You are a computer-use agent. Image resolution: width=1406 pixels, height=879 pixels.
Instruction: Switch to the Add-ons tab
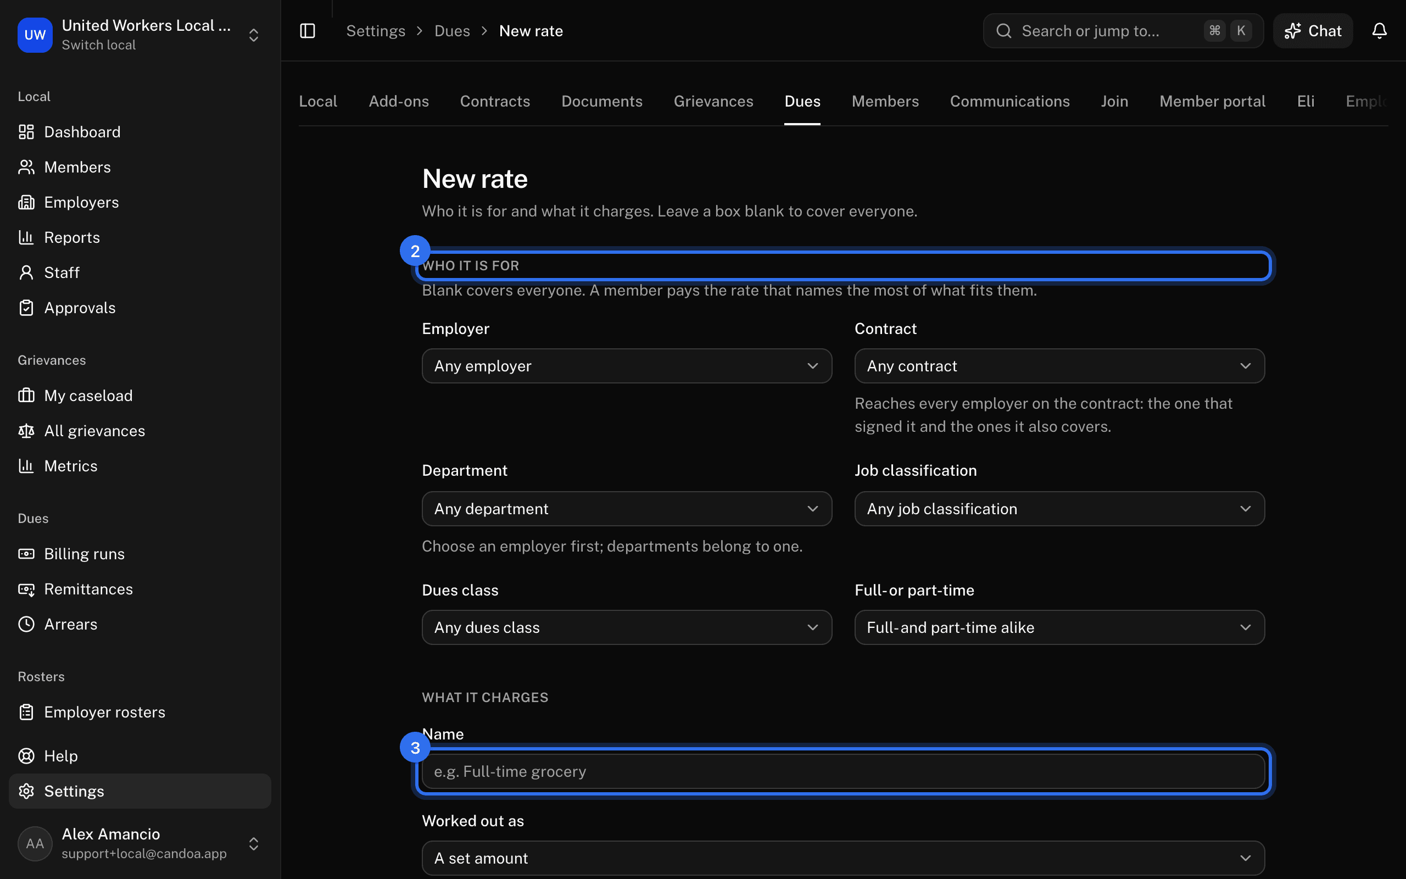(399, 101)
